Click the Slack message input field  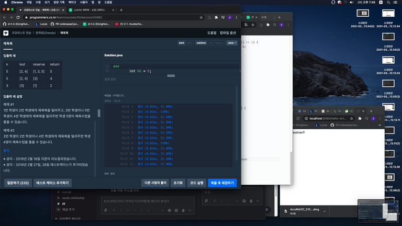click(x=148, y=201)
